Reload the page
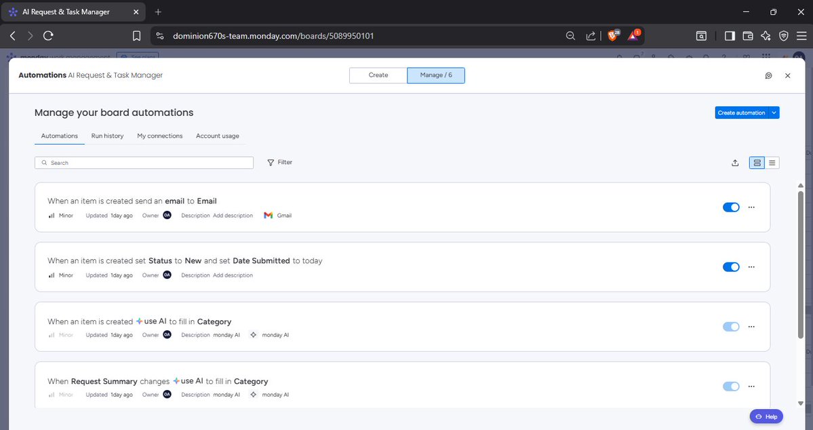Viewport: 813px width, 430px height. (48, 36)
